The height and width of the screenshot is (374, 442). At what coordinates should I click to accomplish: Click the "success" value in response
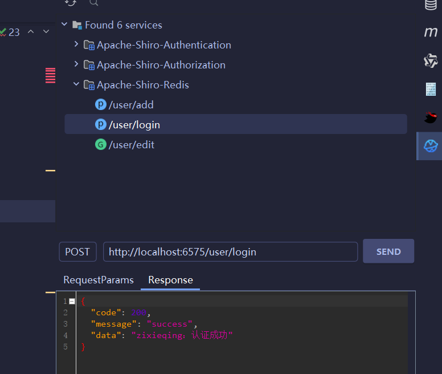169,324
